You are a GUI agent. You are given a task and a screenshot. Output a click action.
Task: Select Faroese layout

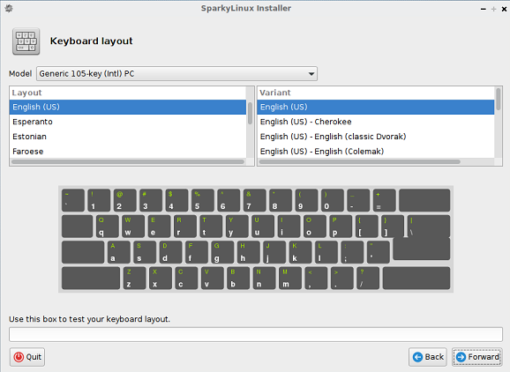click(128, 152)
